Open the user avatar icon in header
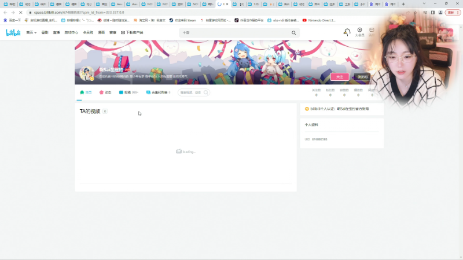This screenshot has width=463, height=260. pyautogui.click(x=347, y=32)
